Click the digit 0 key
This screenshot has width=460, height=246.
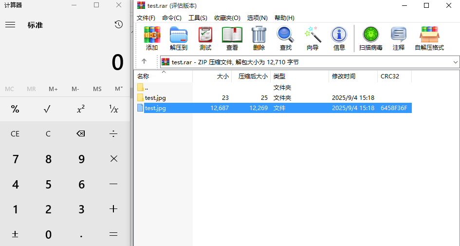(48, 234)
